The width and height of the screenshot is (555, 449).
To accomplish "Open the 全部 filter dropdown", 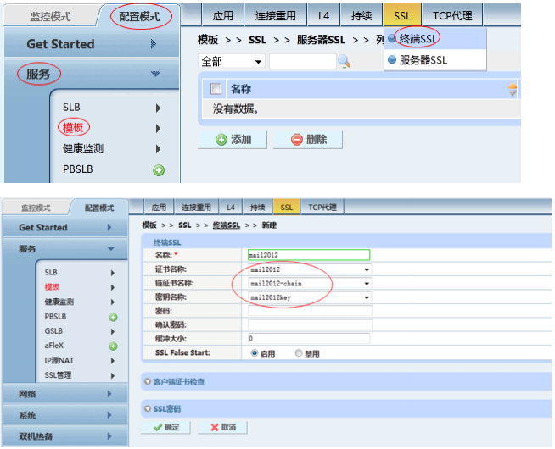I will pyautogui.click(x=231, y=61).
